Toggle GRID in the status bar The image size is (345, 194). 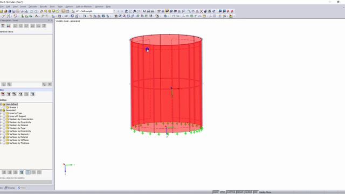(x=223, y=192)
